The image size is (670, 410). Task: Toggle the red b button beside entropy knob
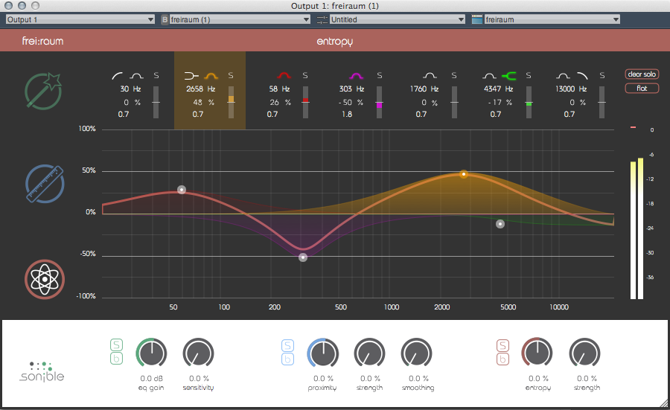coord(502,360)
